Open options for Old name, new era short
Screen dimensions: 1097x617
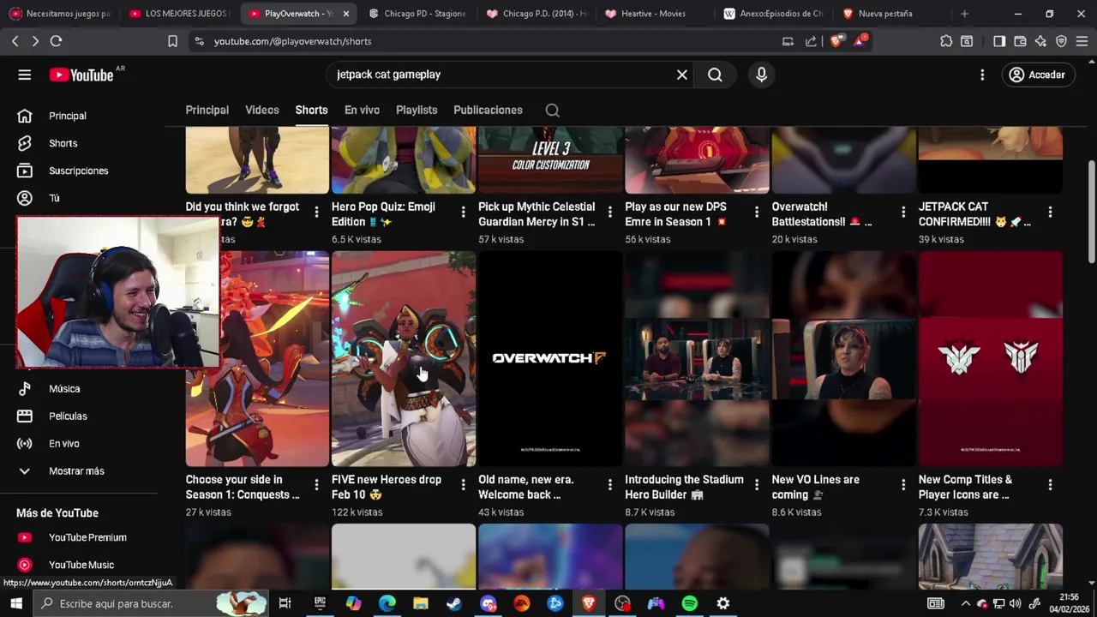609,485
